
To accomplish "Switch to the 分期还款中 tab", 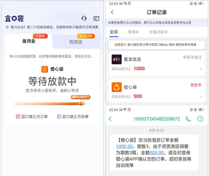I will point(158,32).
